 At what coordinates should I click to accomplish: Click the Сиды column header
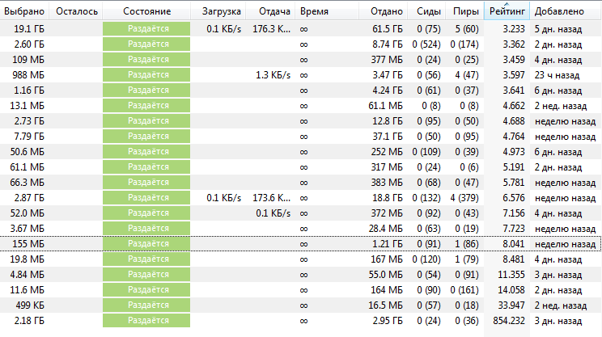coord(429,11)
